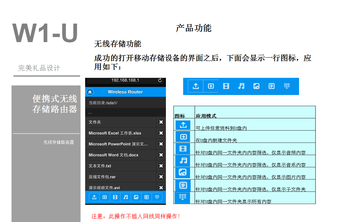The width and height of the screenshot is (345, 222).
Task: Delete 压缩文件包.rar with its X
Action: [161, 177]
